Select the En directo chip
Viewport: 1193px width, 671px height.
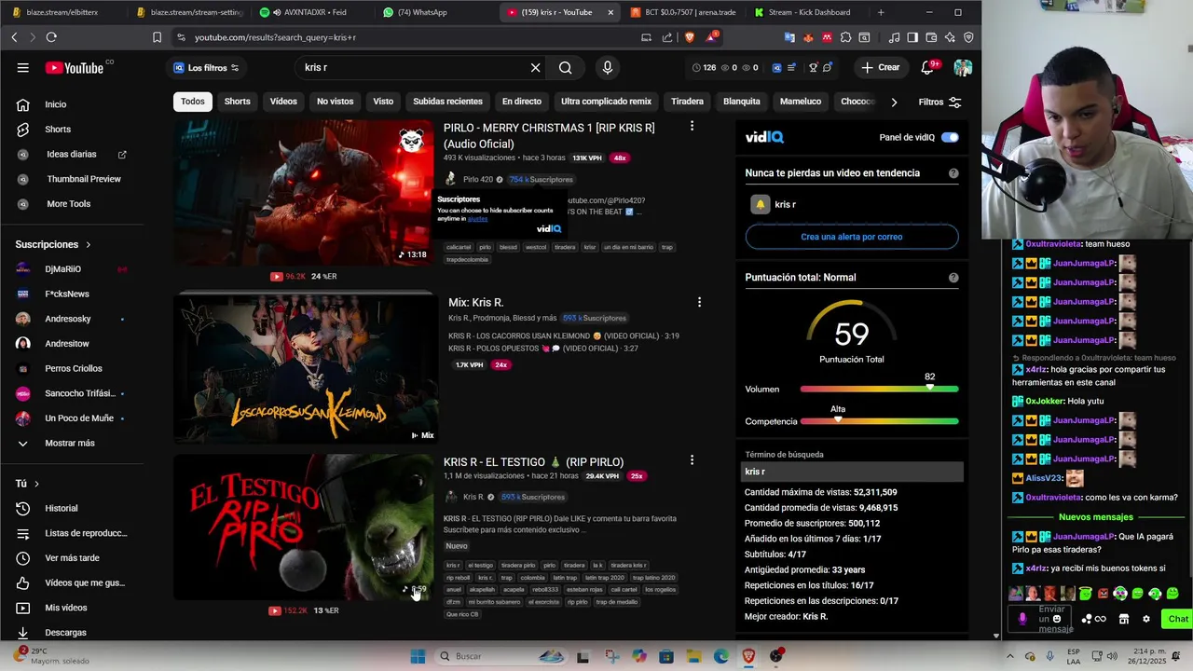pos(521,102)
